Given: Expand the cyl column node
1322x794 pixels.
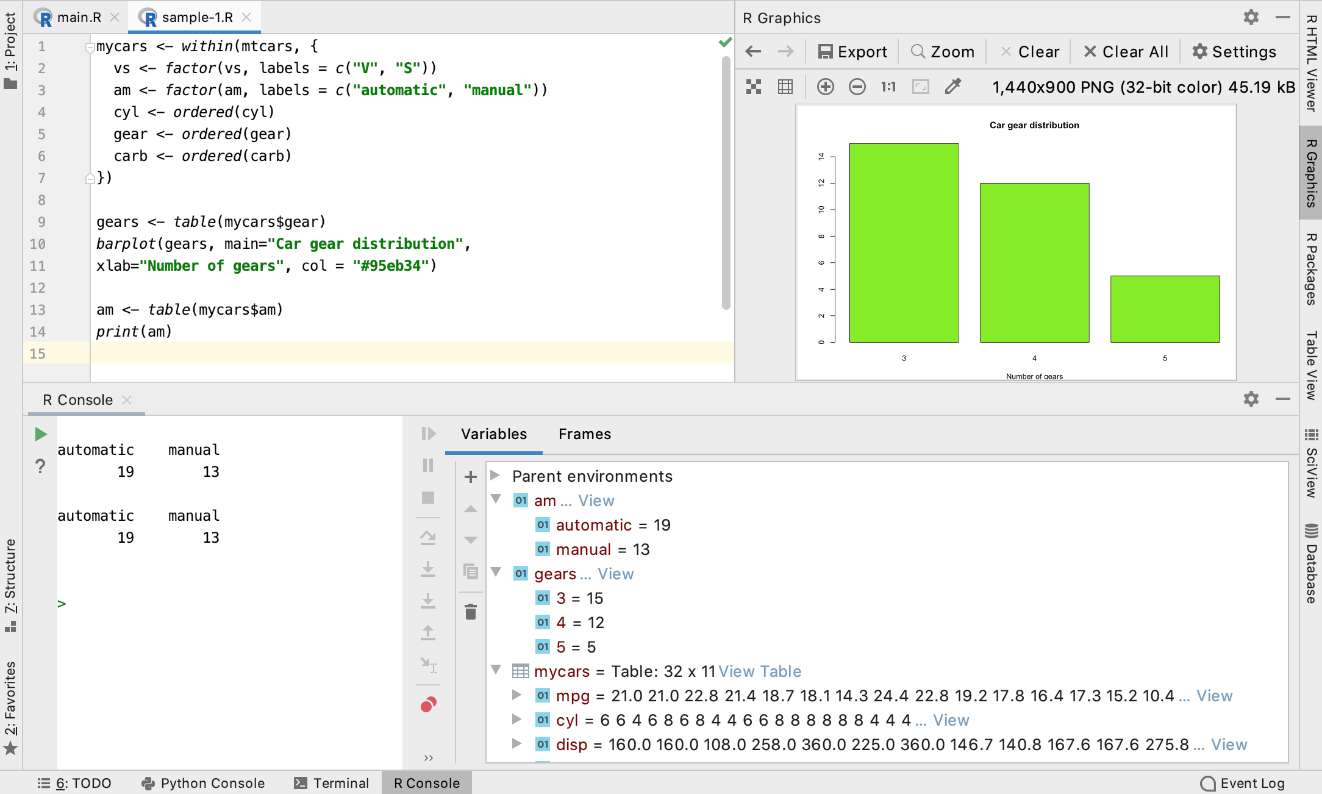Looking at the screenshot, I should 516,719.
